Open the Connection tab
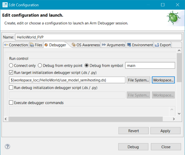185x155 pixels. tap(16, 45)
